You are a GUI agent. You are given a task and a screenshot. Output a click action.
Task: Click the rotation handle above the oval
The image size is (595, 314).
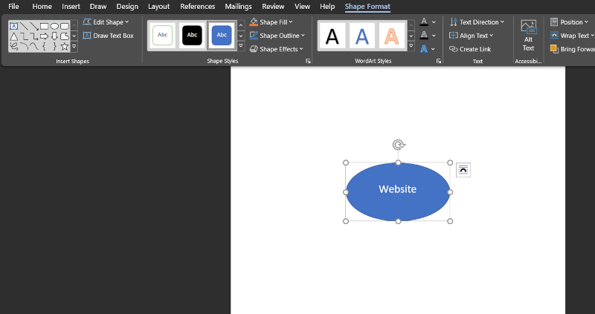(x=399, y=145)
